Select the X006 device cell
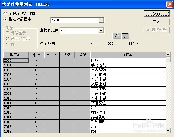The height and width of the screenshot is (137, 174). point(16,89)
